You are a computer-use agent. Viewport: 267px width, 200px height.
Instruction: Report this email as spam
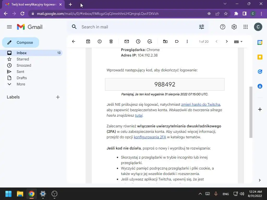tap(100, 41)
